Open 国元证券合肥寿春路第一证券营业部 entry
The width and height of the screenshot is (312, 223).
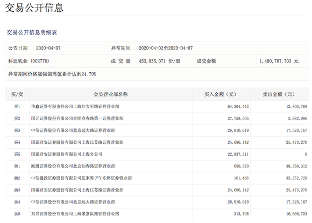pos(77,119)
